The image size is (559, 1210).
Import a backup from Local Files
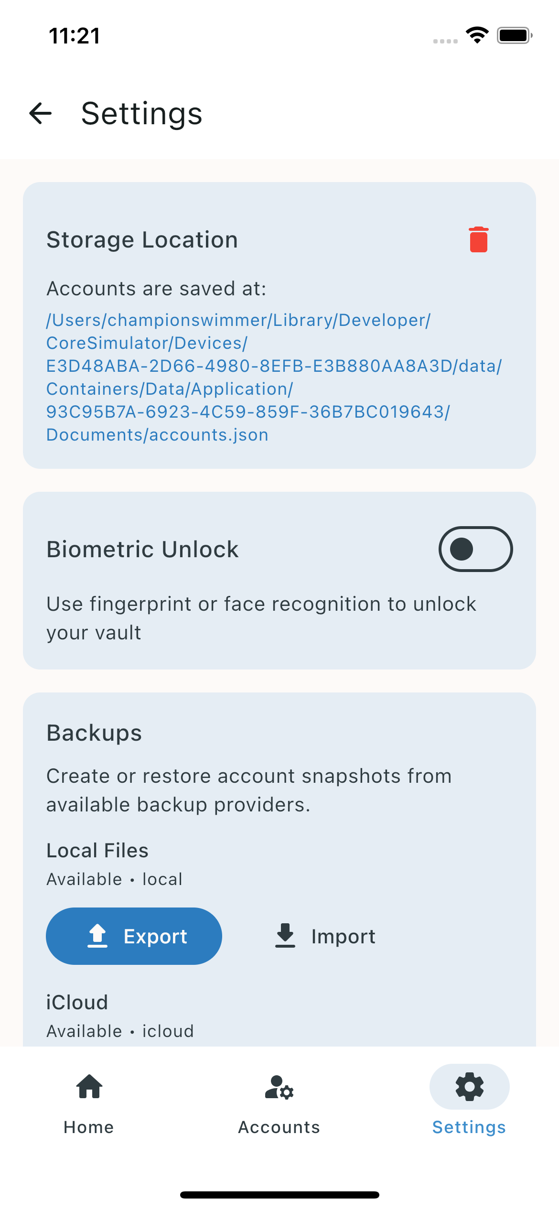click(x=325, y=936)
